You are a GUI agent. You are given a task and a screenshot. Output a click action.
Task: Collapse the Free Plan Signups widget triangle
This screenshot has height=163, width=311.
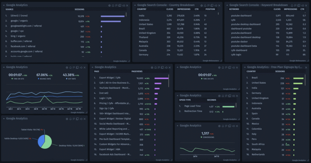click(x=245, y=67)
